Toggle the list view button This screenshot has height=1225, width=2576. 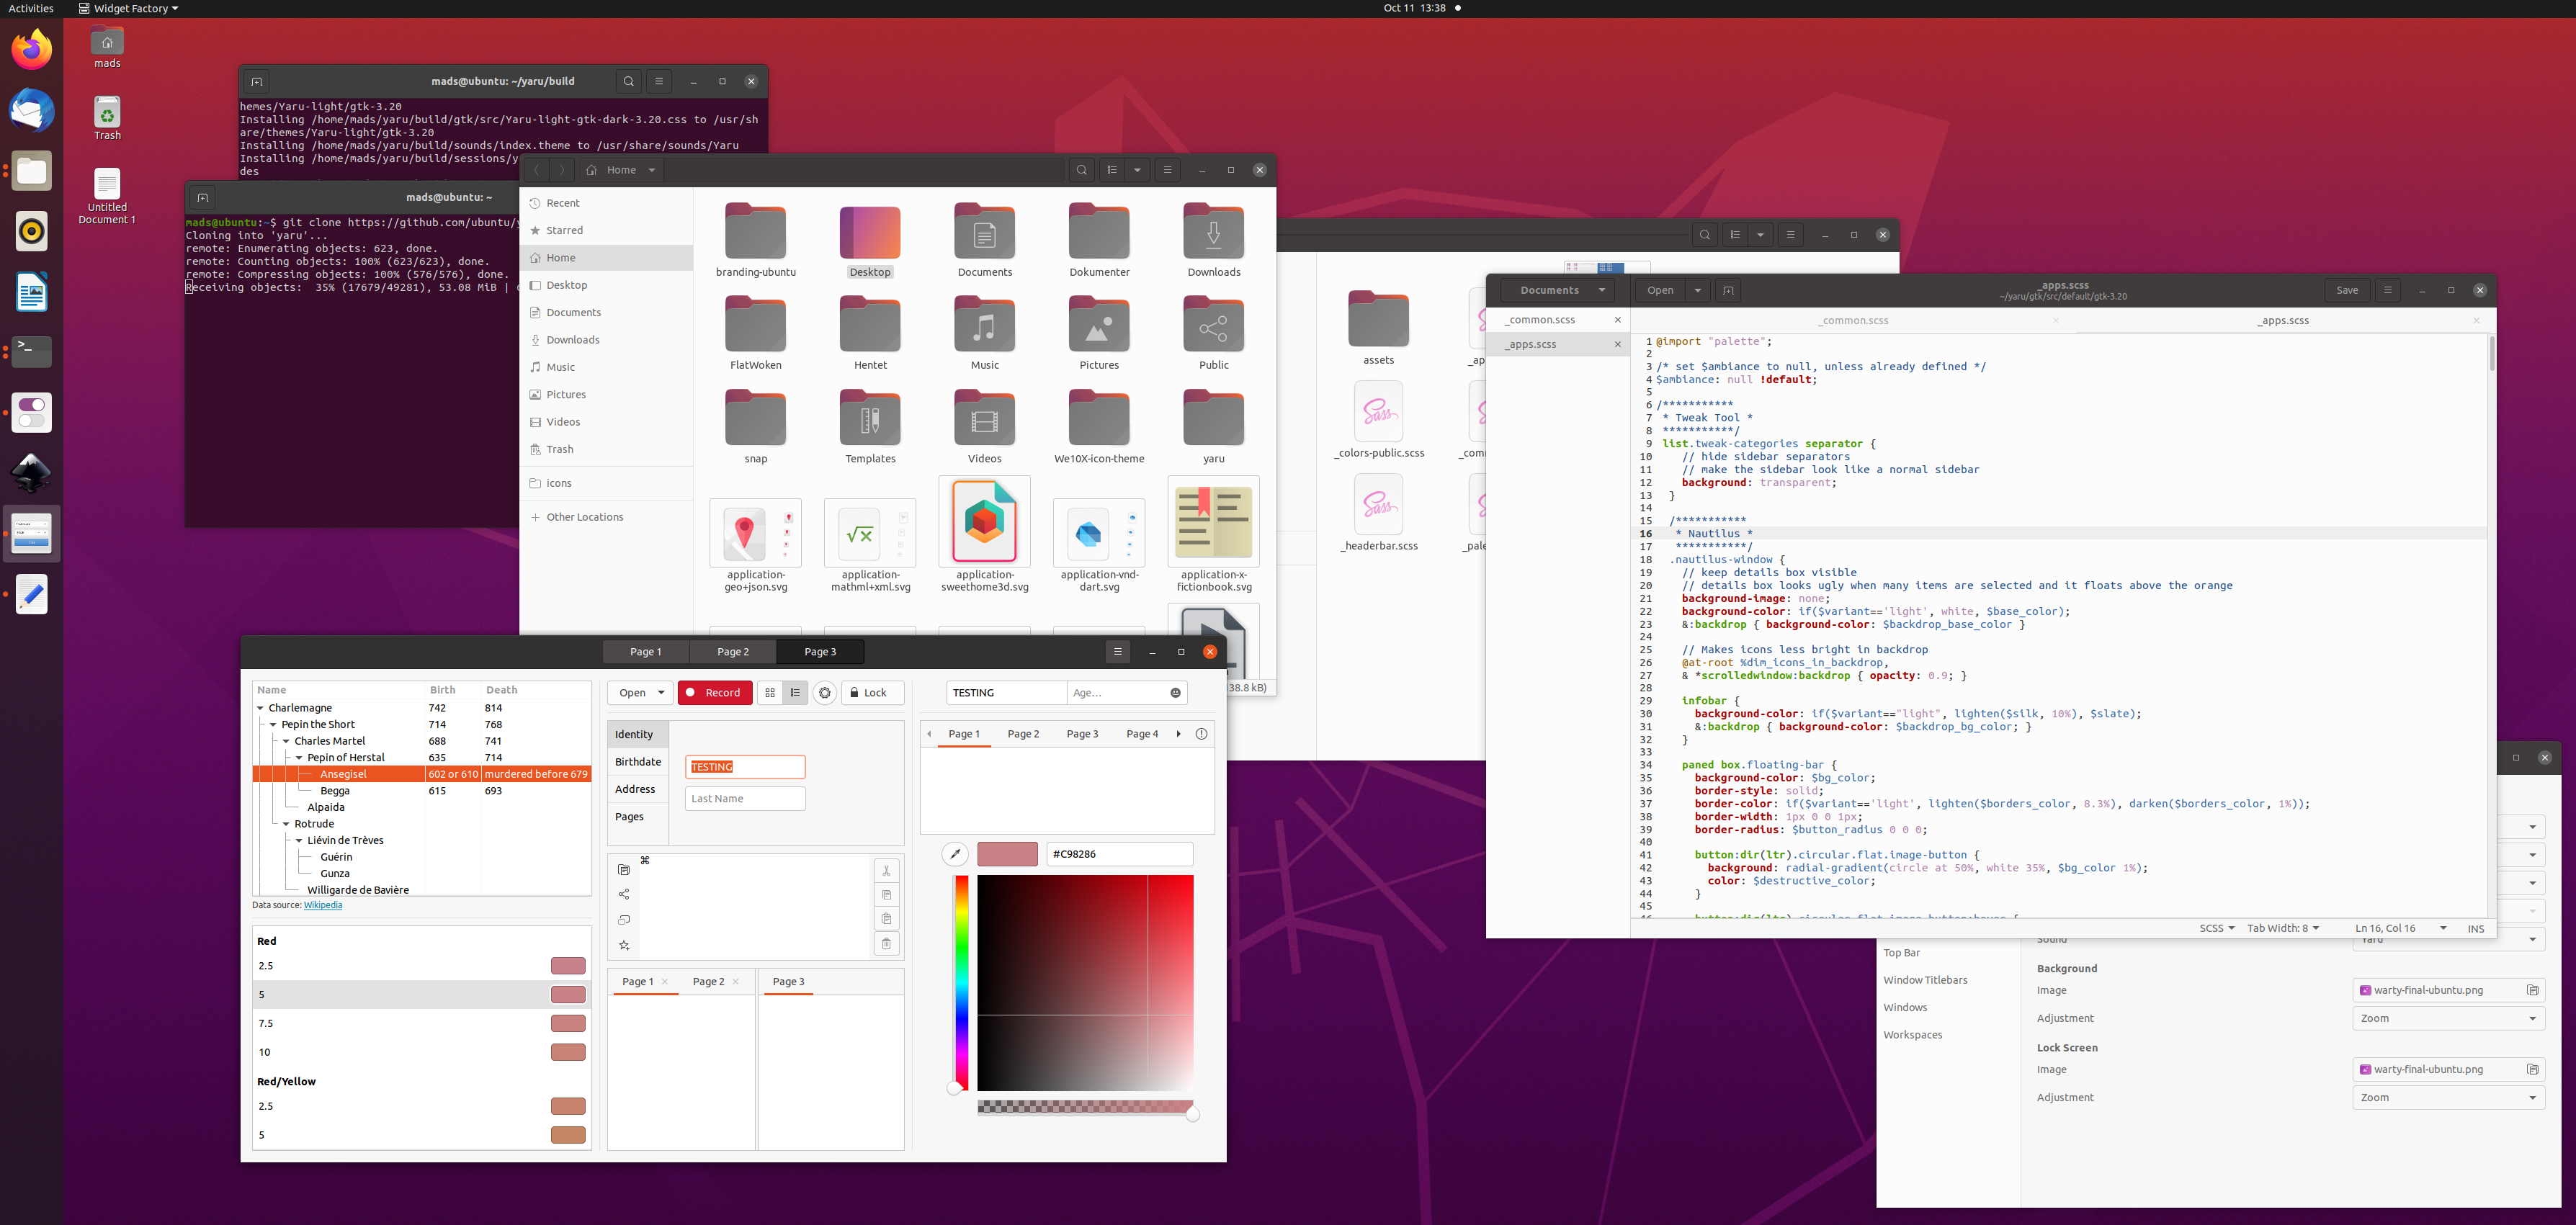(x=796, y=693)
